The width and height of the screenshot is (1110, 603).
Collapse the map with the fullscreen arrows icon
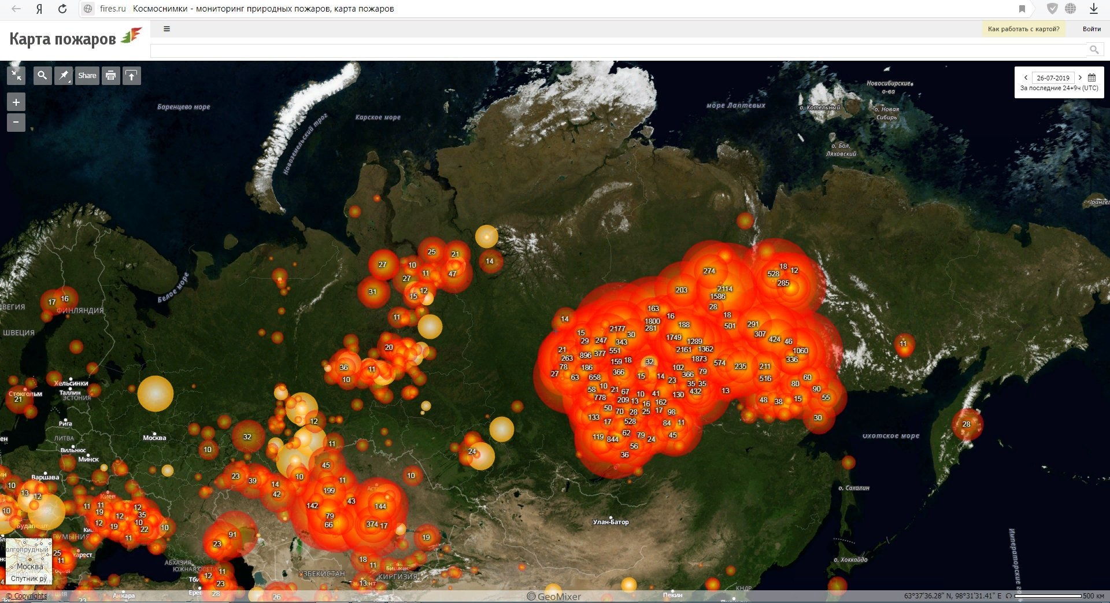click(x=16, y=75)
